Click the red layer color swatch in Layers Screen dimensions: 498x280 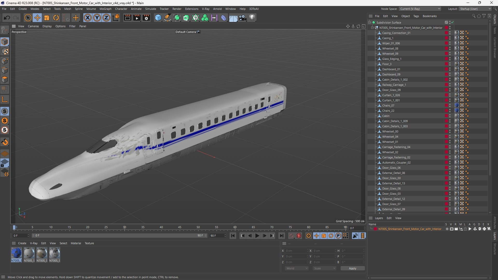click(375, 229)
